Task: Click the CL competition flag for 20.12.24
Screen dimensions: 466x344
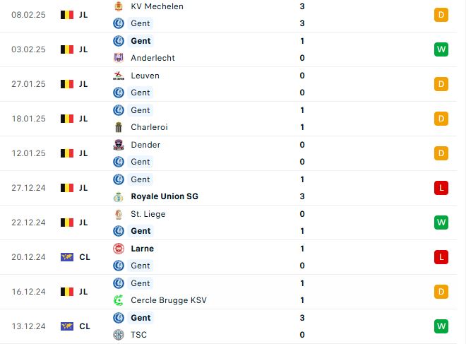Action: point(67,257)
